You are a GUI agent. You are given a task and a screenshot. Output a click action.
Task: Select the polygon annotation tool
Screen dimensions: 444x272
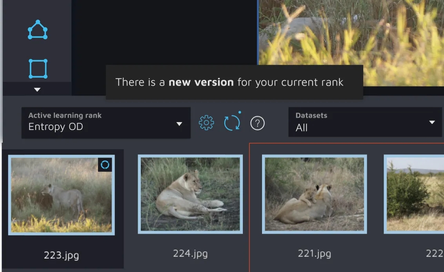[x=38, y=30]
